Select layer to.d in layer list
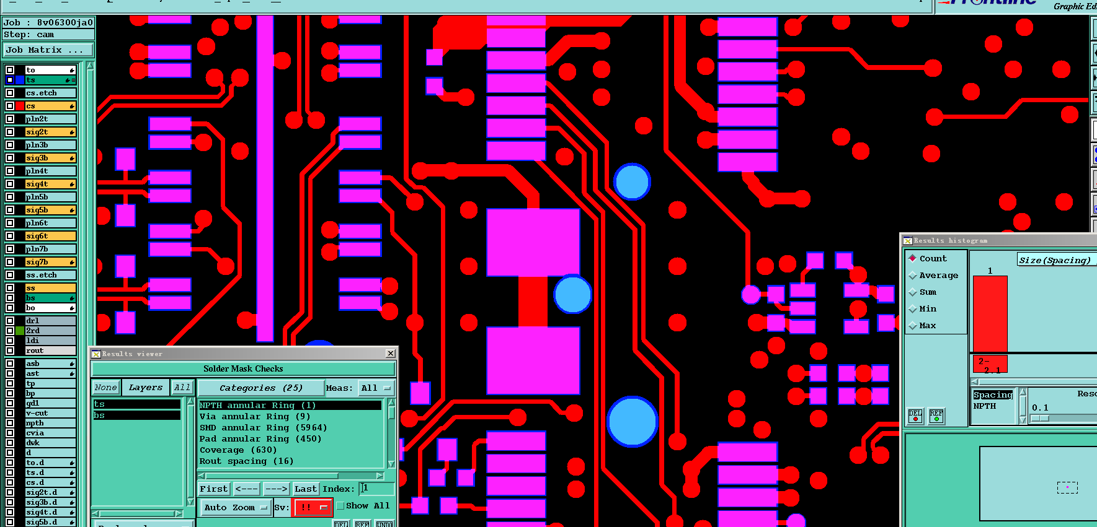Screen dimensions: 1097x527 [x=50, y=463]
